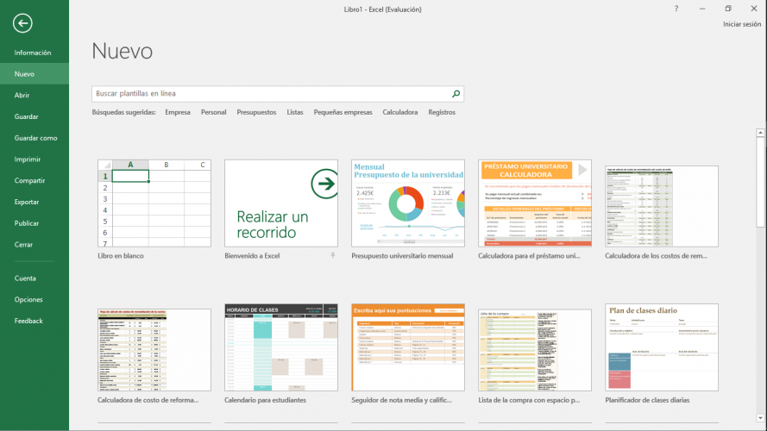Click the back arrow to return to workbook
767x431 pixels.
22,23
